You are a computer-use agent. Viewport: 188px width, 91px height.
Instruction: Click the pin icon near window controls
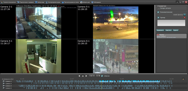point(177,2)
